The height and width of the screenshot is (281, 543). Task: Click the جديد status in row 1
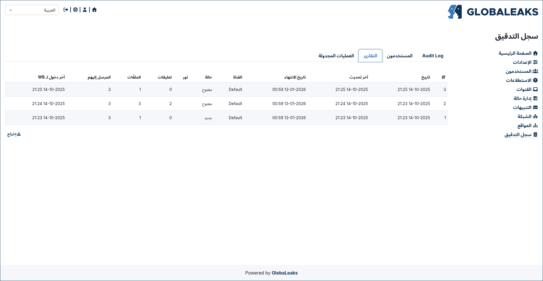(x=208, y=118)
